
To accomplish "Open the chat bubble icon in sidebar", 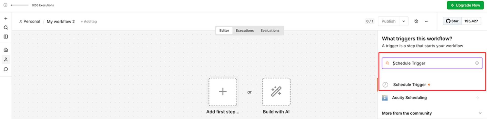I will tap(6, 69).
